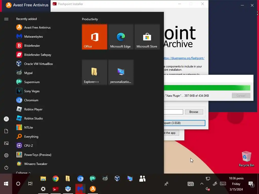Viewport: 259px width, 194px height.
Task: Launch Roblox Player from Start menu
Action: [x=30, y=109]
